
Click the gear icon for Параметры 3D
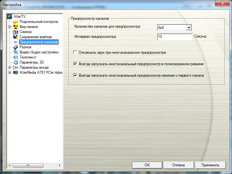pos(16,62)
